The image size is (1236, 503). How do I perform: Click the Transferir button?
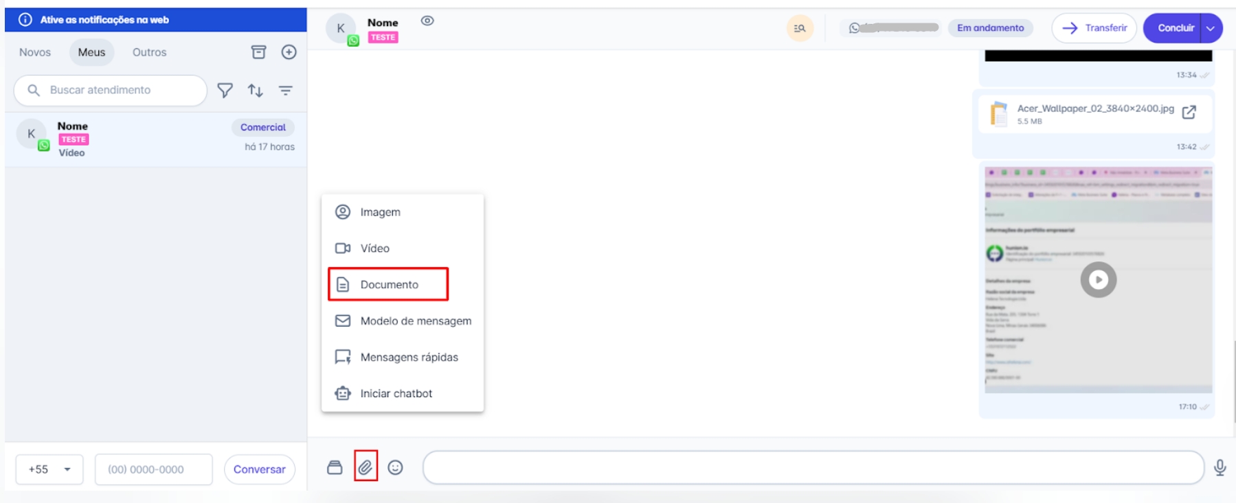pos(1094,28)
